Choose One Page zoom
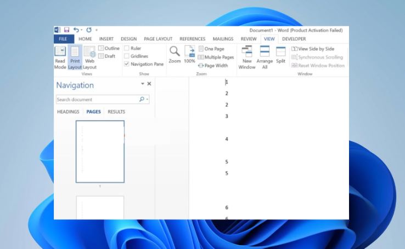The image size is (405, 249). (211, 49)
